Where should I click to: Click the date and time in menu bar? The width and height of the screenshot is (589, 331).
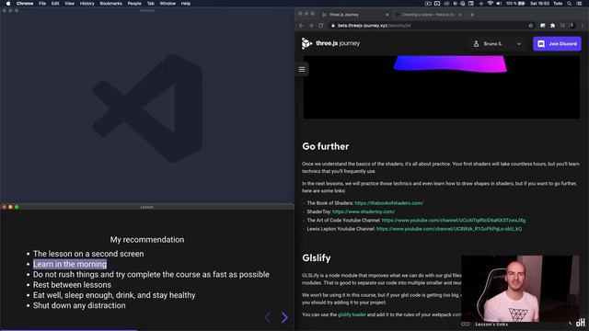coord(539,4)
